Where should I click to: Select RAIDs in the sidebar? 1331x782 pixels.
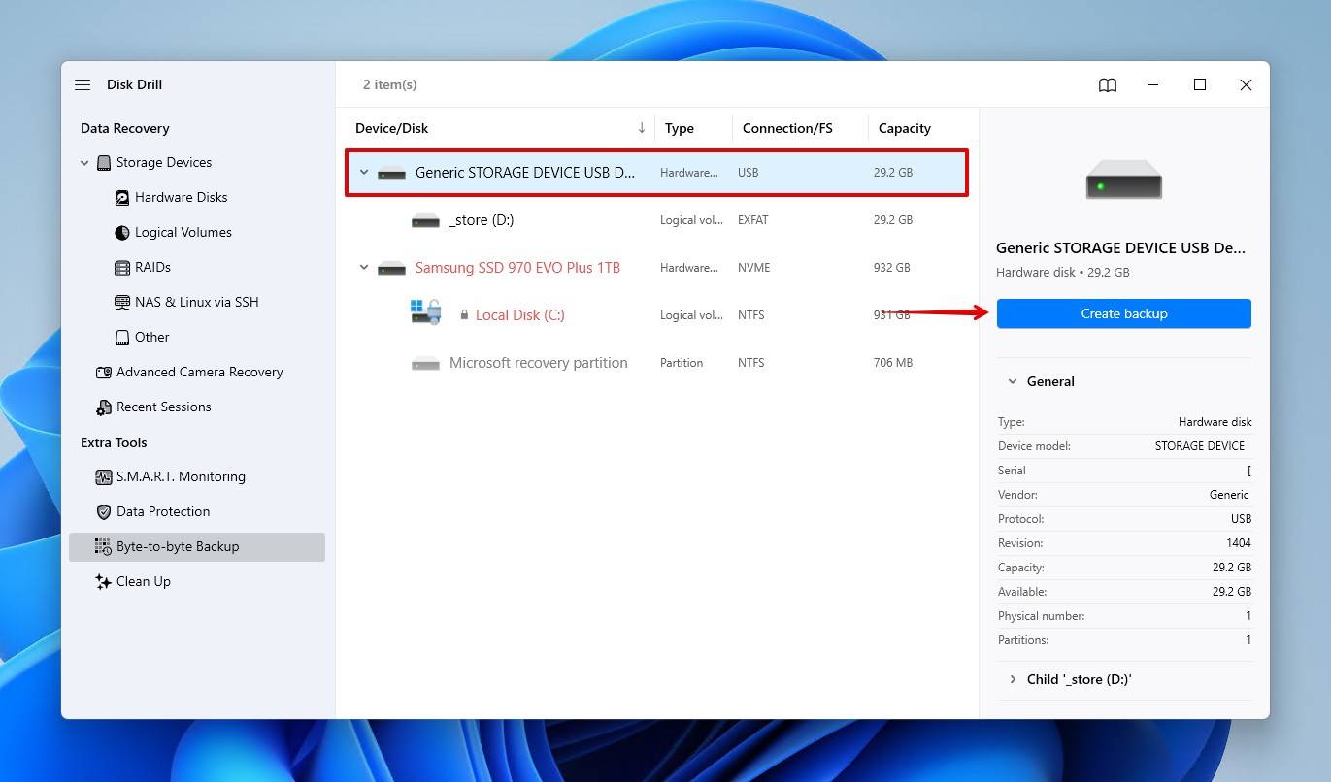click(152, 268)
